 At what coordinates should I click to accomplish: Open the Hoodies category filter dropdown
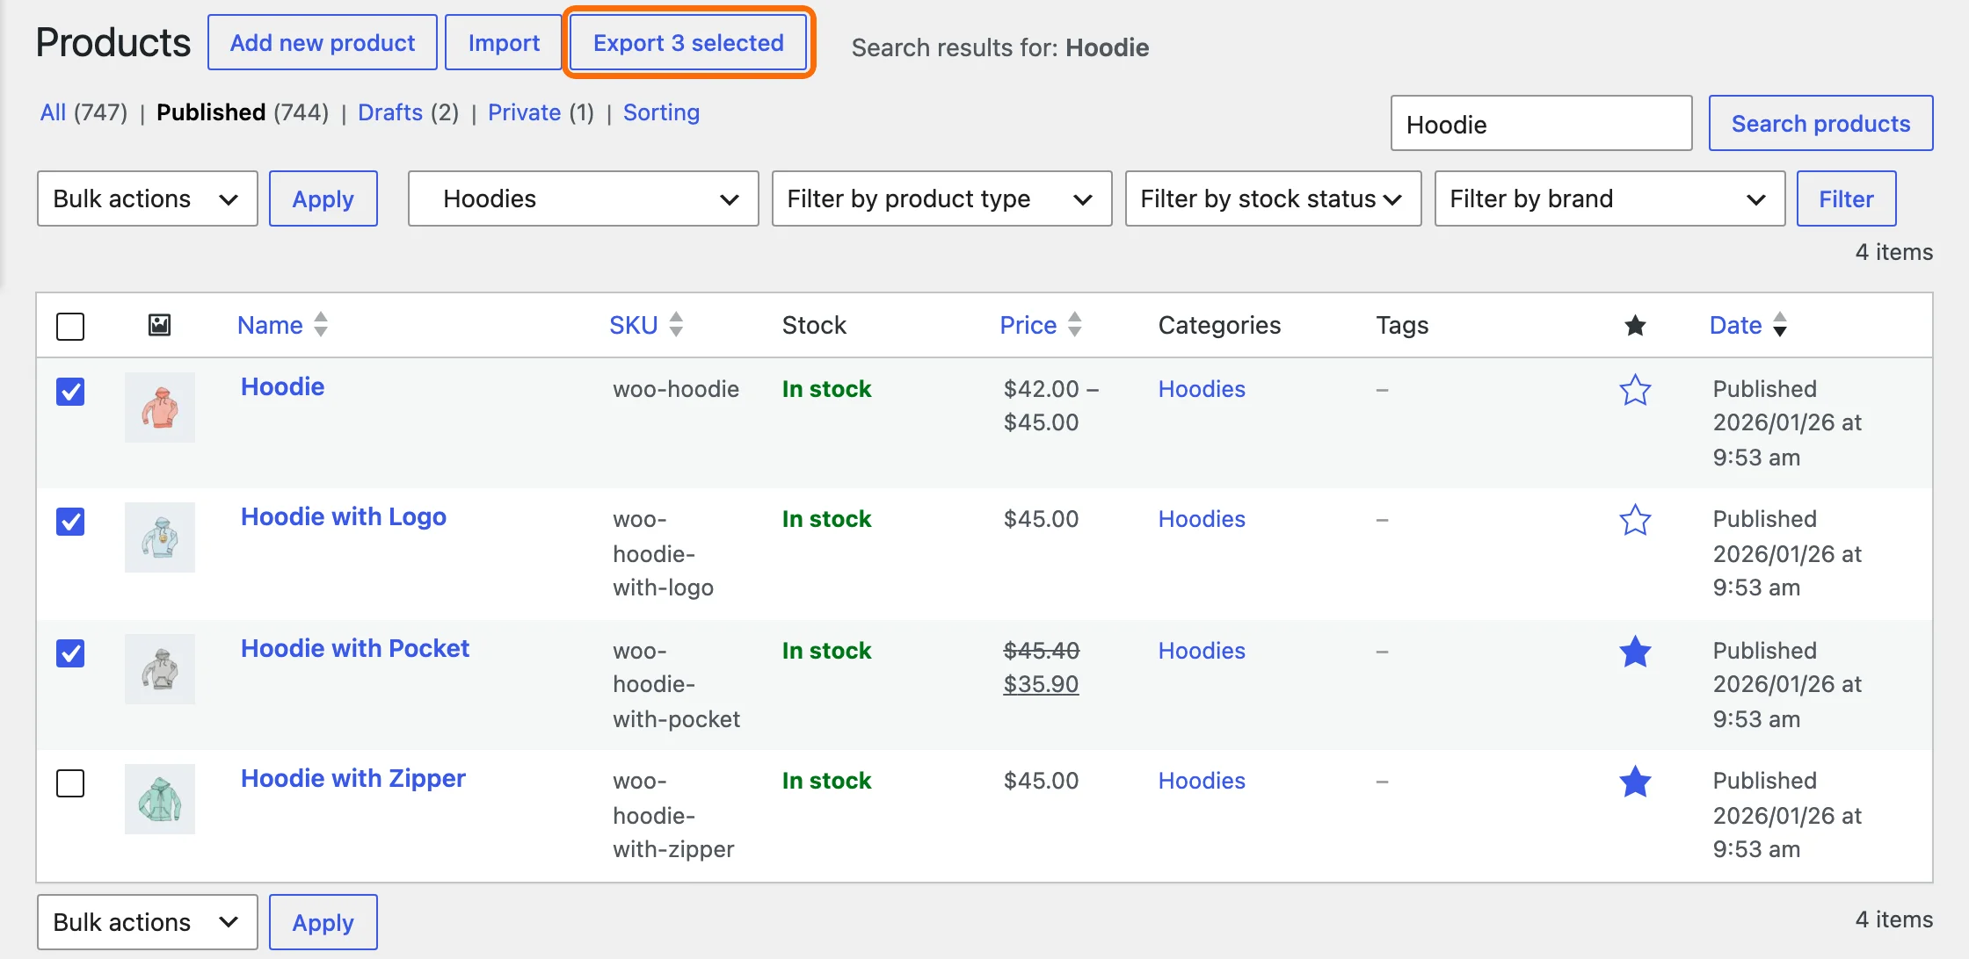pos(584,199)
